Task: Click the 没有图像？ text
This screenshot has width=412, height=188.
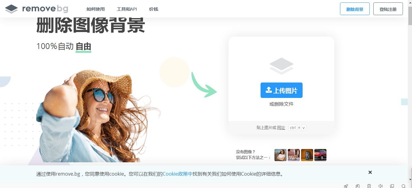Action: pos(246,152)
